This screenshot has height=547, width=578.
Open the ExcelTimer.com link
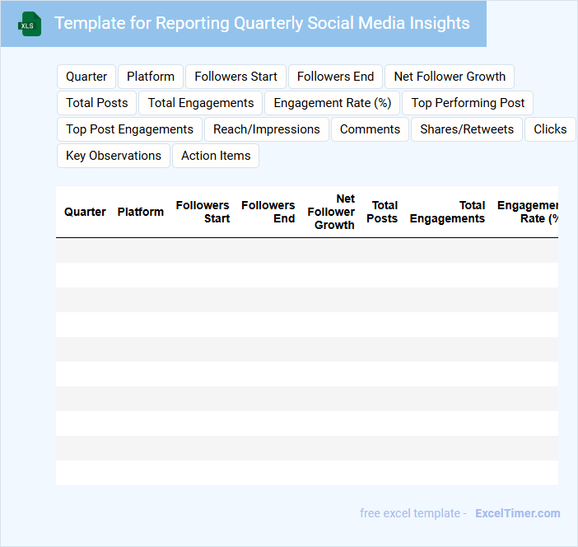(517, 513)
